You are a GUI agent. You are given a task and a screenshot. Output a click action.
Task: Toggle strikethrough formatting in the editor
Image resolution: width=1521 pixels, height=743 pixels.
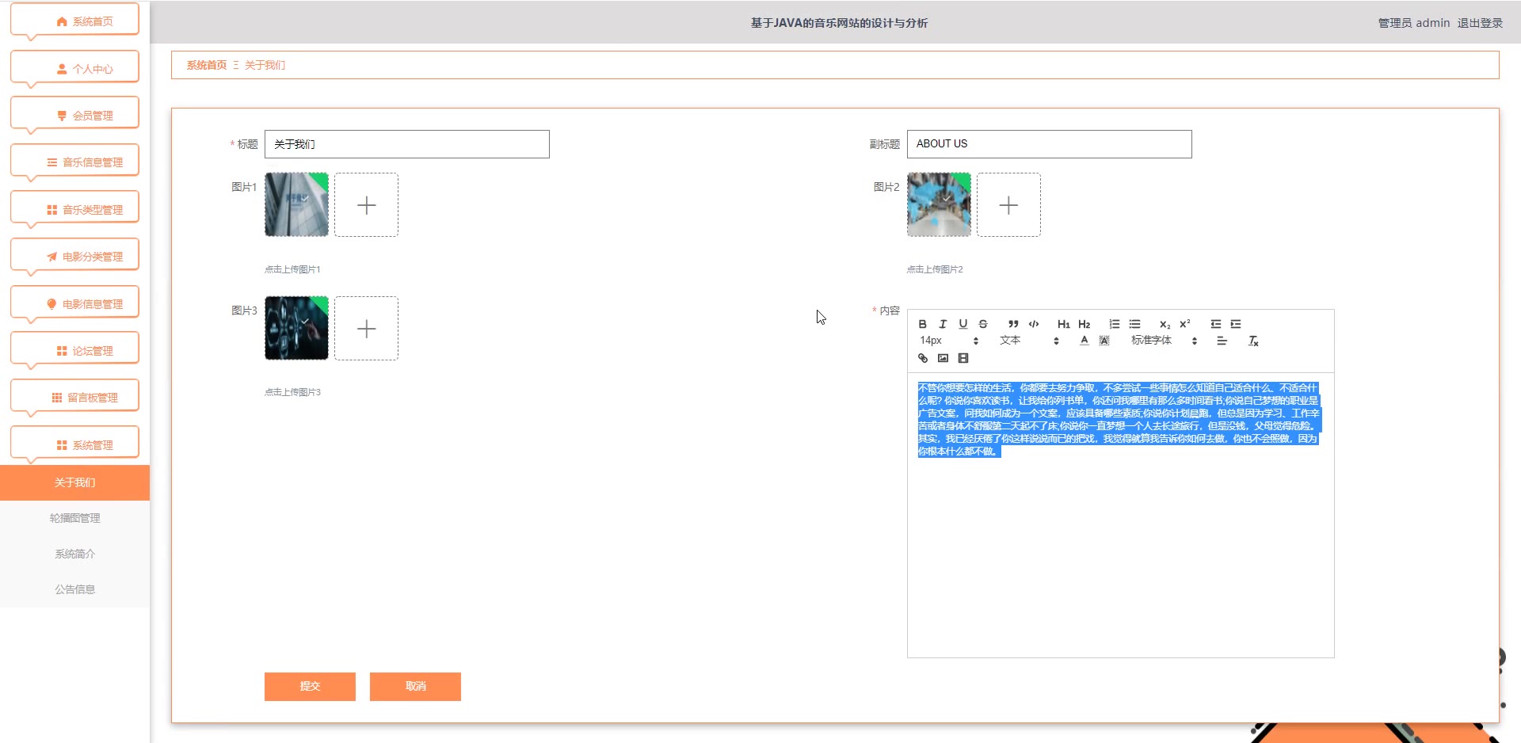click(983, 324)
